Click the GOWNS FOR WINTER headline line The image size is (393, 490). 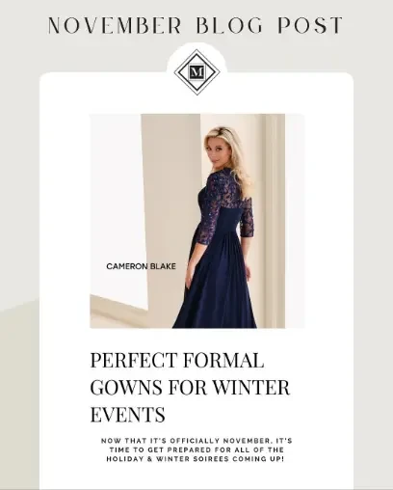[190, 387]
